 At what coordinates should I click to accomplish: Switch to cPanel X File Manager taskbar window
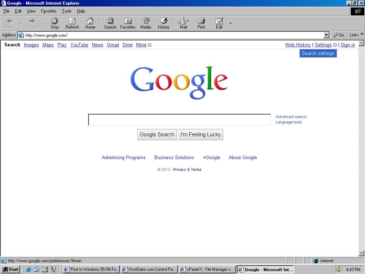pyautogui.click(x=207, y=270)
